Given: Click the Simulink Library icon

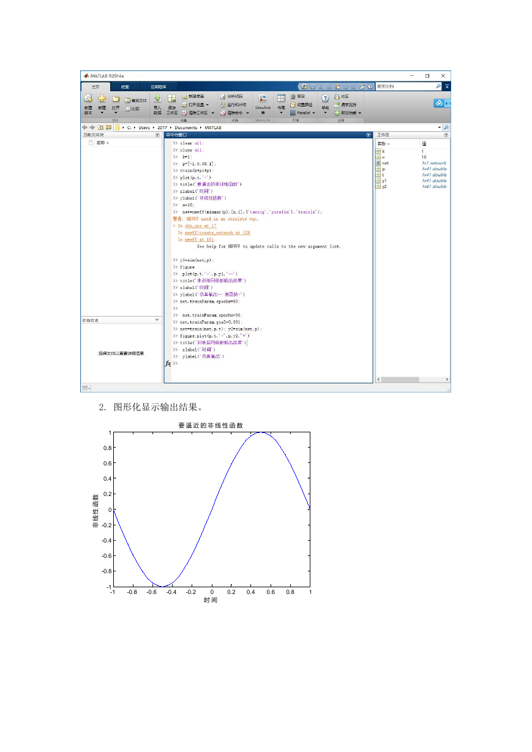Looking at the screenshot, I should pyautogui.click(x=263, y=99).
